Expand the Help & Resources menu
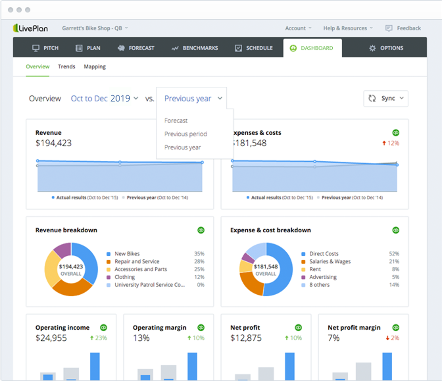442x381 pixels. (348, 28)
